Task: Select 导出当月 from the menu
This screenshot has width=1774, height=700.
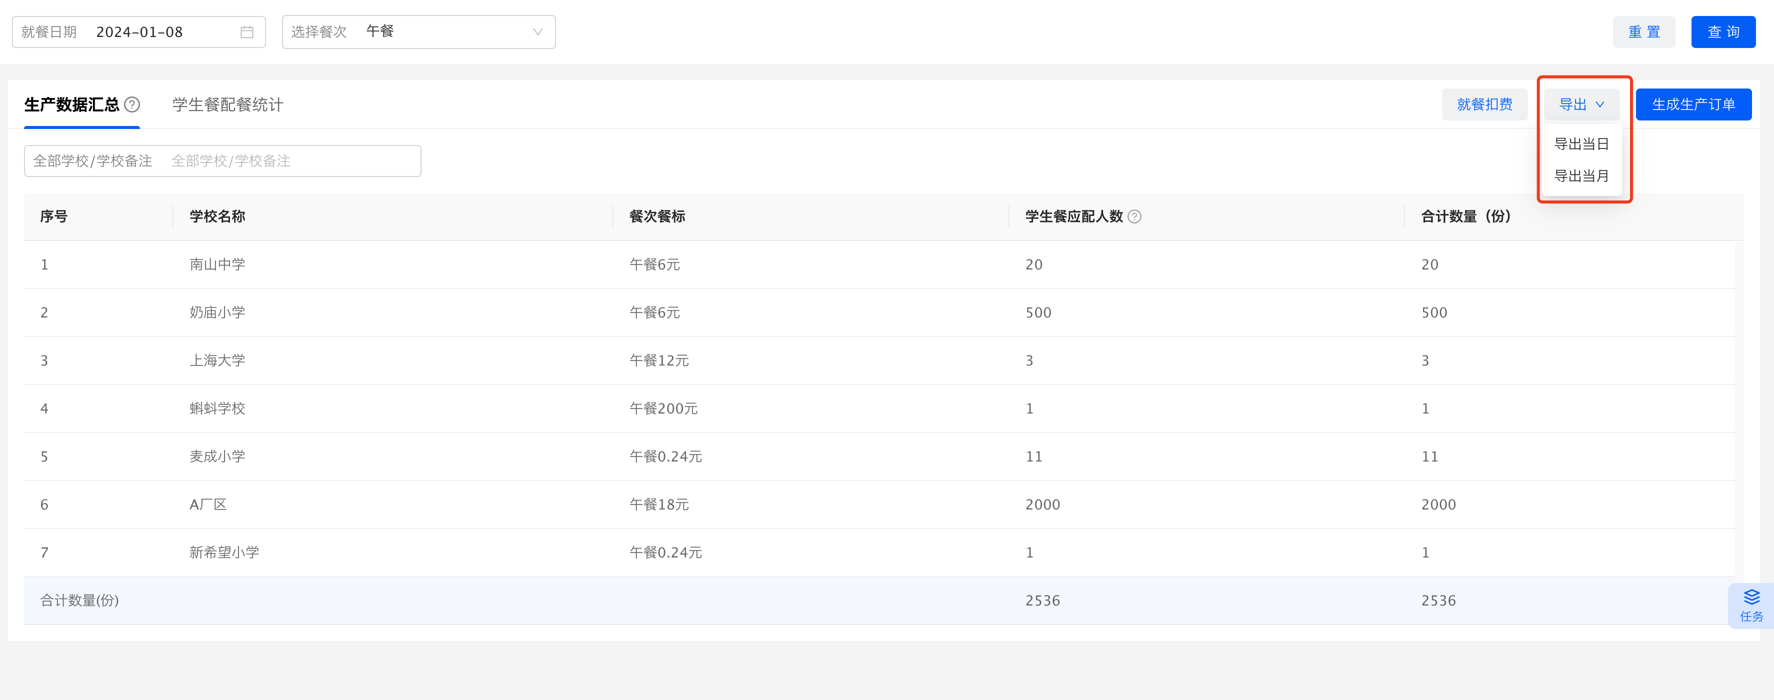Action: coord(1581,176)
